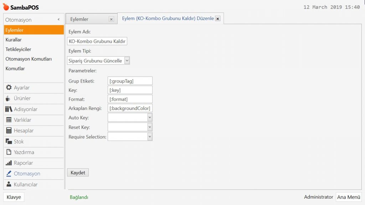Expand the Require Selection dropdown

point(150,137)
